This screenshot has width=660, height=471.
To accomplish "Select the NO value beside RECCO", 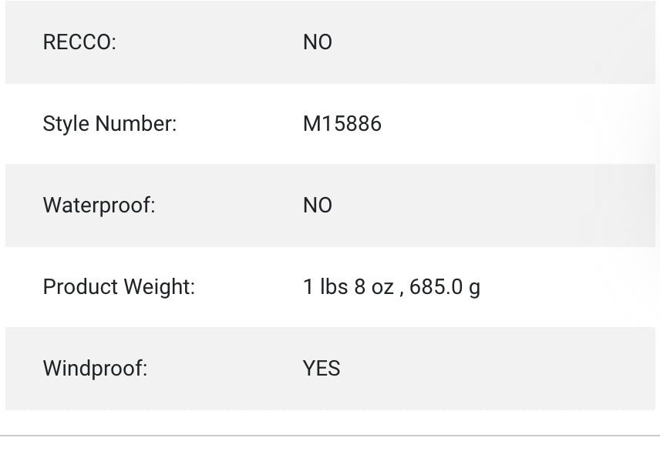I will [317, 42].
